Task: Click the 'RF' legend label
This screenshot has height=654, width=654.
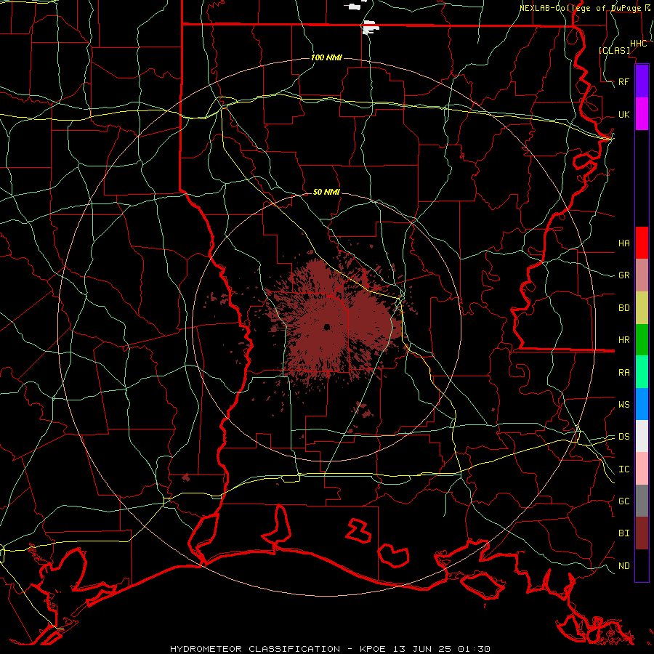Action: [623, 81]
